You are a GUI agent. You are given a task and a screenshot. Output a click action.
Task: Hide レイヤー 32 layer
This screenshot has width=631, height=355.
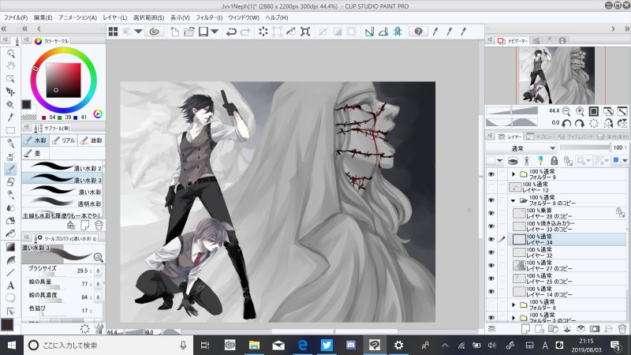point(491,252)
